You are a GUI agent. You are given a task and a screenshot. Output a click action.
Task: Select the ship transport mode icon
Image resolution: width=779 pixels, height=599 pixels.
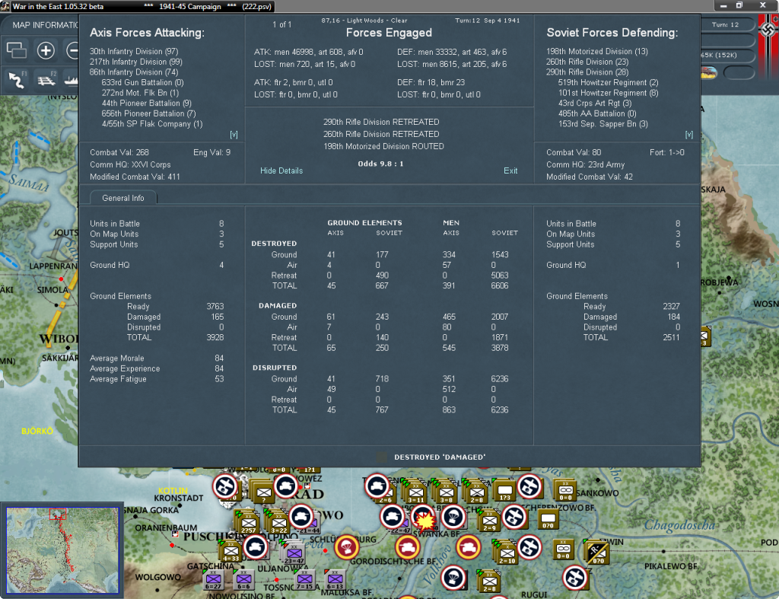click(72, 79)
